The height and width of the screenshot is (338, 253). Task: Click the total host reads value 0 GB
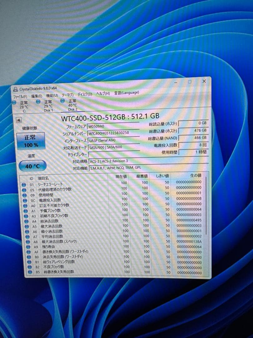(x=193, y=123)
